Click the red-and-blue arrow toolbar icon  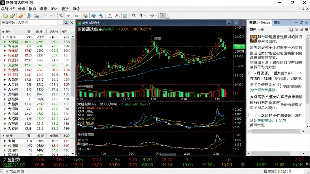click(x=151, y=16)
